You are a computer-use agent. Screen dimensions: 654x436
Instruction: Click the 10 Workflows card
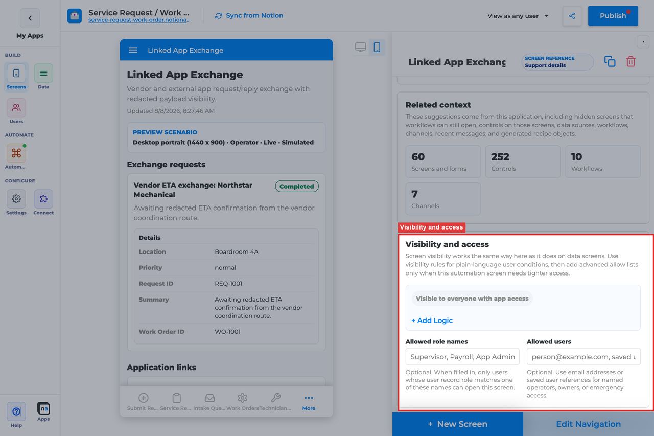click(x=603, y=162)
